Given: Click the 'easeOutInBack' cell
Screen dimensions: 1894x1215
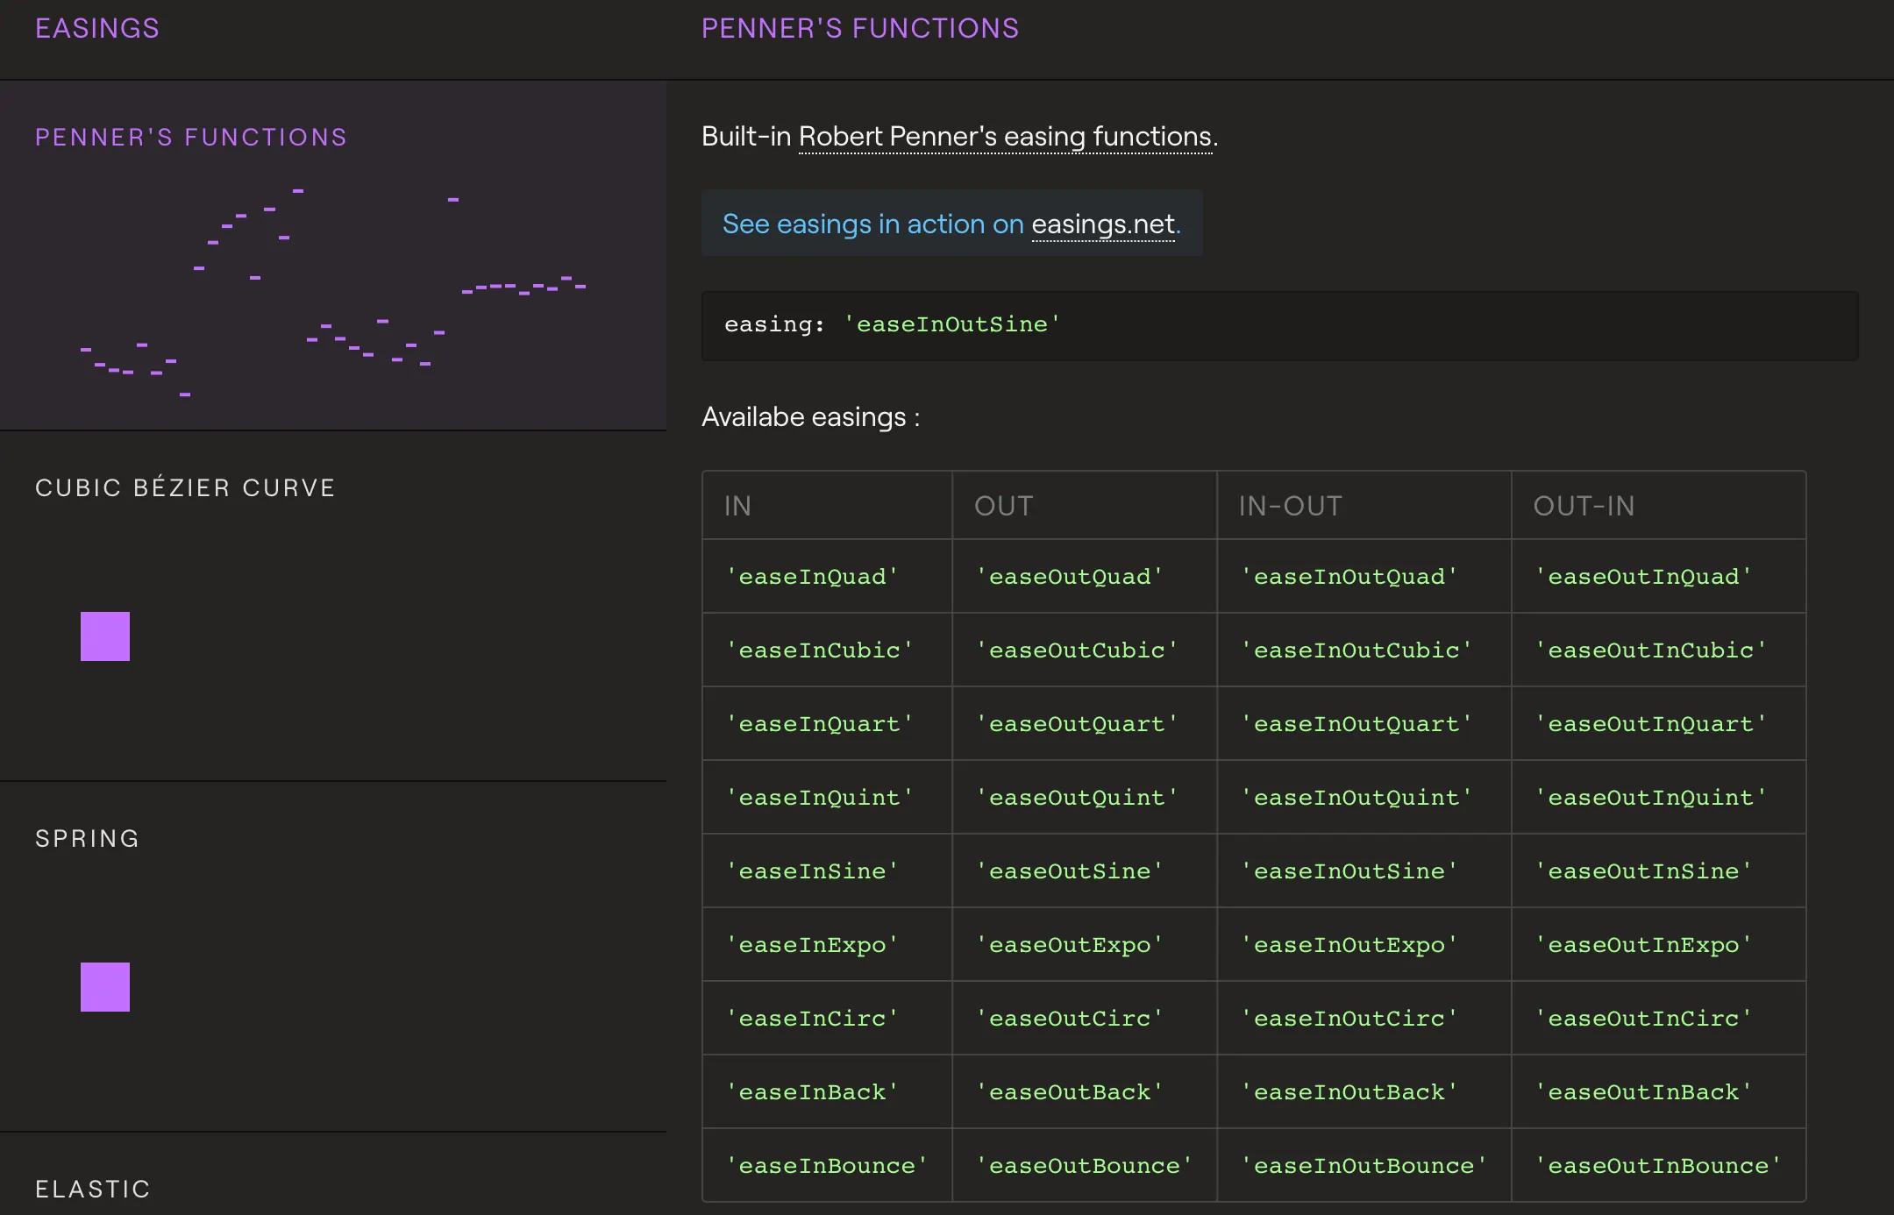Looking at the screenshot, I should tap(1658, 1091).
